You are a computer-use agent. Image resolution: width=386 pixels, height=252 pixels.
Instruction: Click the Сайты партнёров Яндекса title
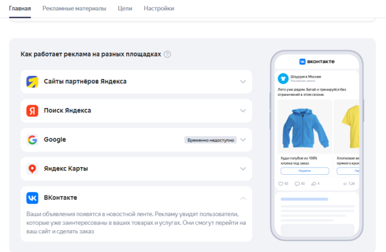[x=85, y=82]
